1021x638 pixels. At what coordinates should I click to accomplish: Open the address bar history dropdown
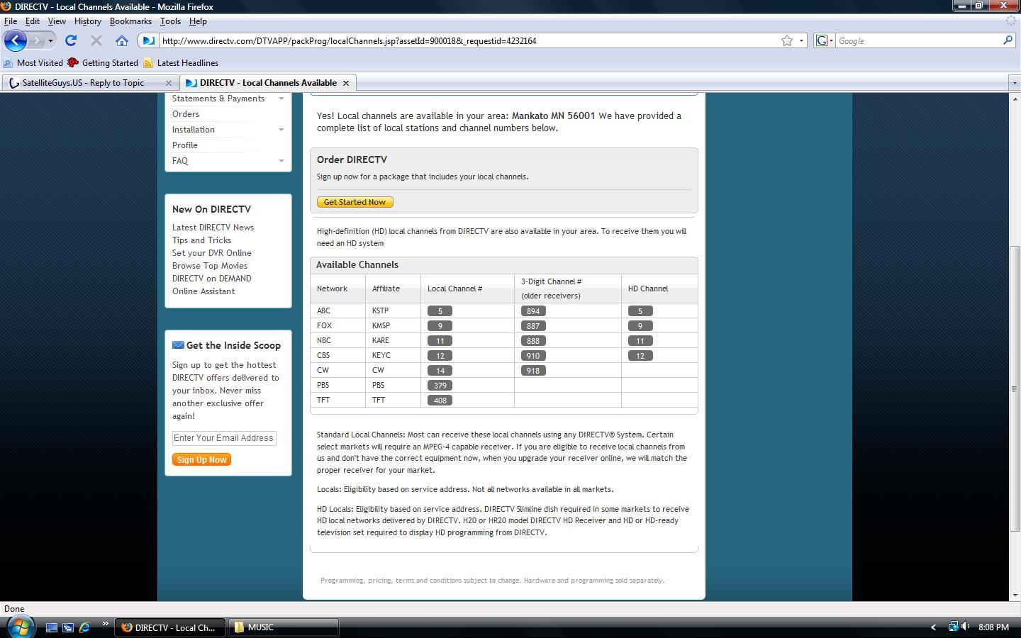click(801, 40)
